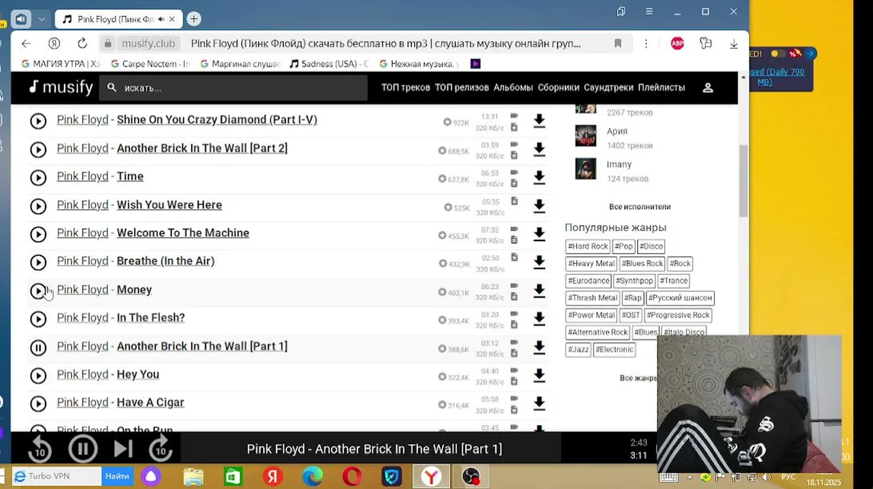The width and height of the screenshot is (873, 489).
Task: Open Все исполнители link
Action: [640, 206]
